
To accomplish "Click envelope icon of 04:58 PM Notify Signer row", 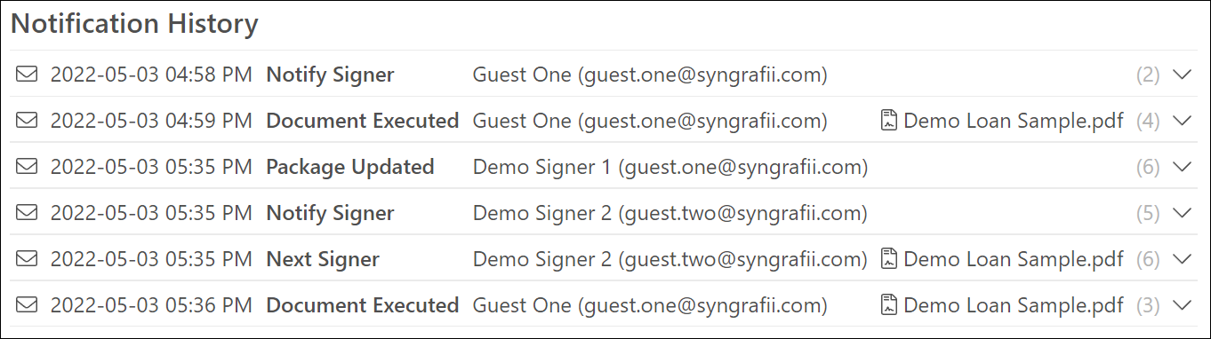I will pyautogui.click(x=27, y=75).
